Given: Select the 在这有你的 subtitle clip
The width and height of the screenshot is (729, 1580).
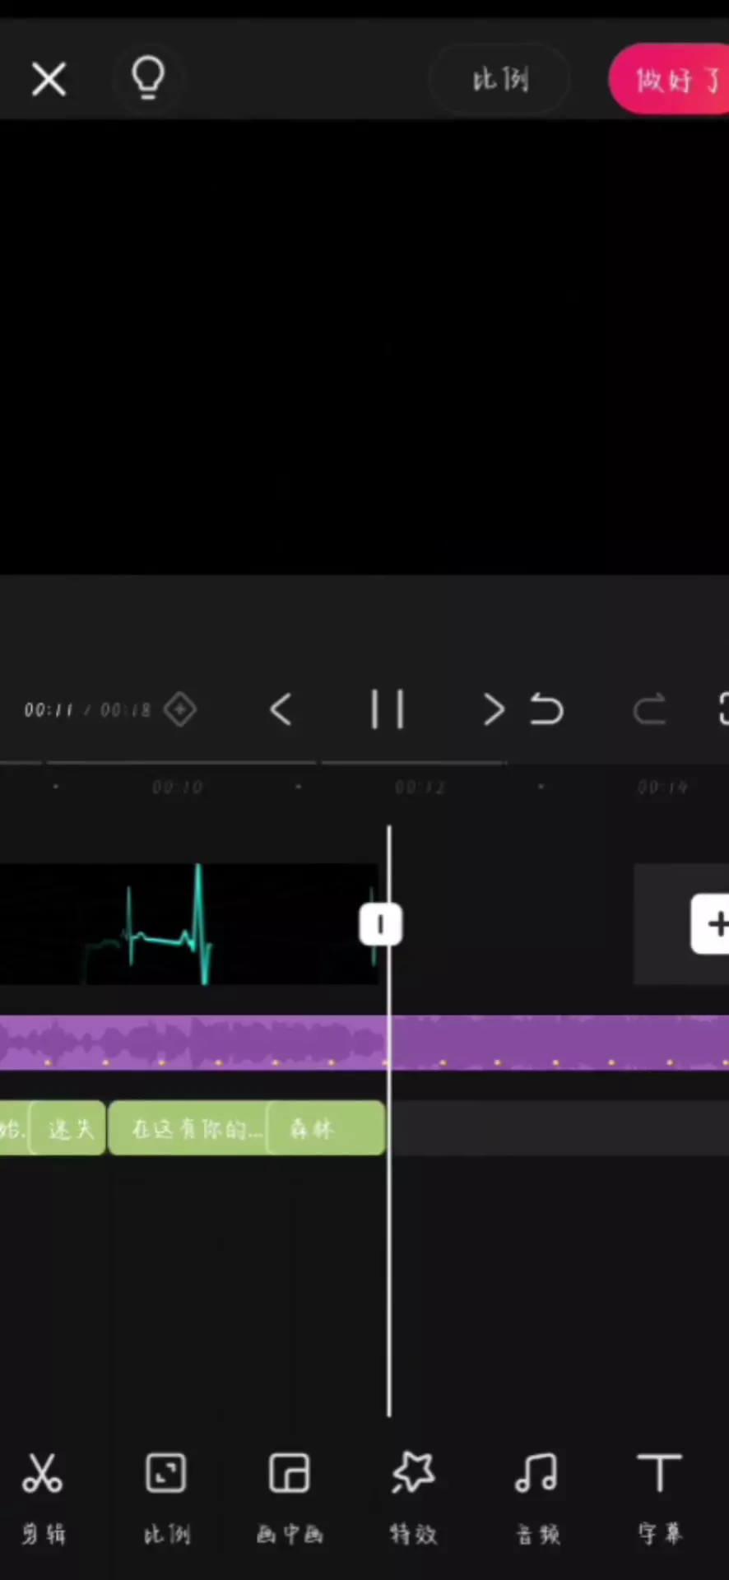Looking at the screenshot, I should (x=188, y=1128).
